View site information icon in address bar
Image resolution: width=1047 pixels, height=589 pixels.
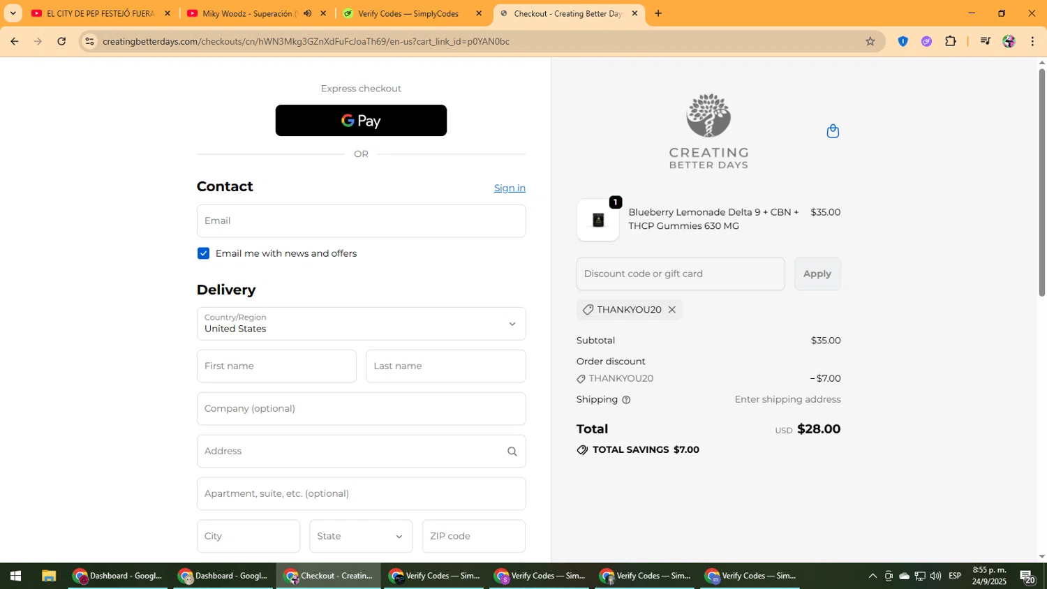point(89,41)
